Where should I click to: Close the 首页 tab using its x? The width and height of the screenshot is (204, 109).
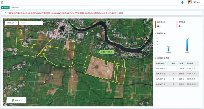(x=8, y=7)
